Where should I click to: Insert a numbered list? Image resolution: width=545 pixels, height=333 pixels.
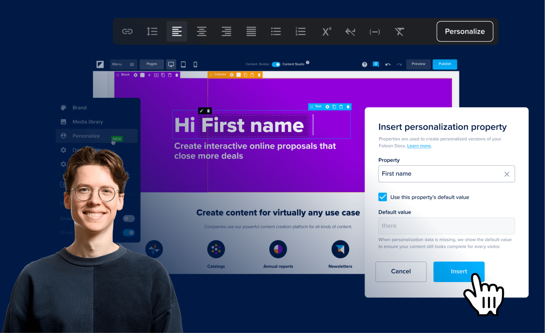pos(300,31)
